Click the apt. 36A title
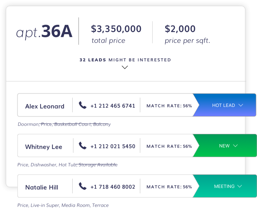Image resolution: width=257 pixels, height=208 pixels. (x=44, y=32)
